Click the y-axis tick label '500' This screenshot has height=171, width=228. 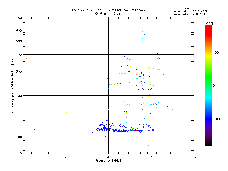19,41
